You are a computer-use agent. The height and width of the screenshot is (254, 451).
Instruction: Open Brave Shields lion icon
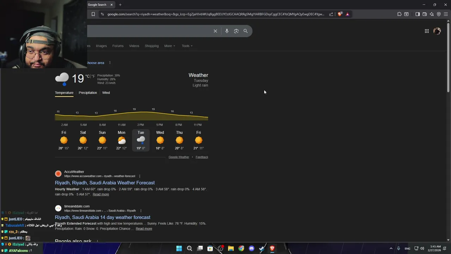tap(340, 14)
